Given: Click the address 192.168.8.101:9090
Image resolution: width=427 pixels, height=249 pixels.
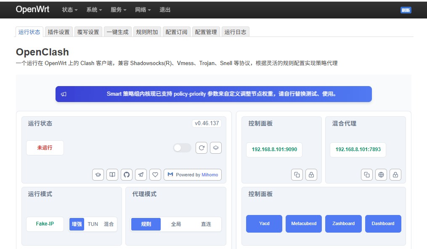Looking at the screenshot, I should point(274,149).
